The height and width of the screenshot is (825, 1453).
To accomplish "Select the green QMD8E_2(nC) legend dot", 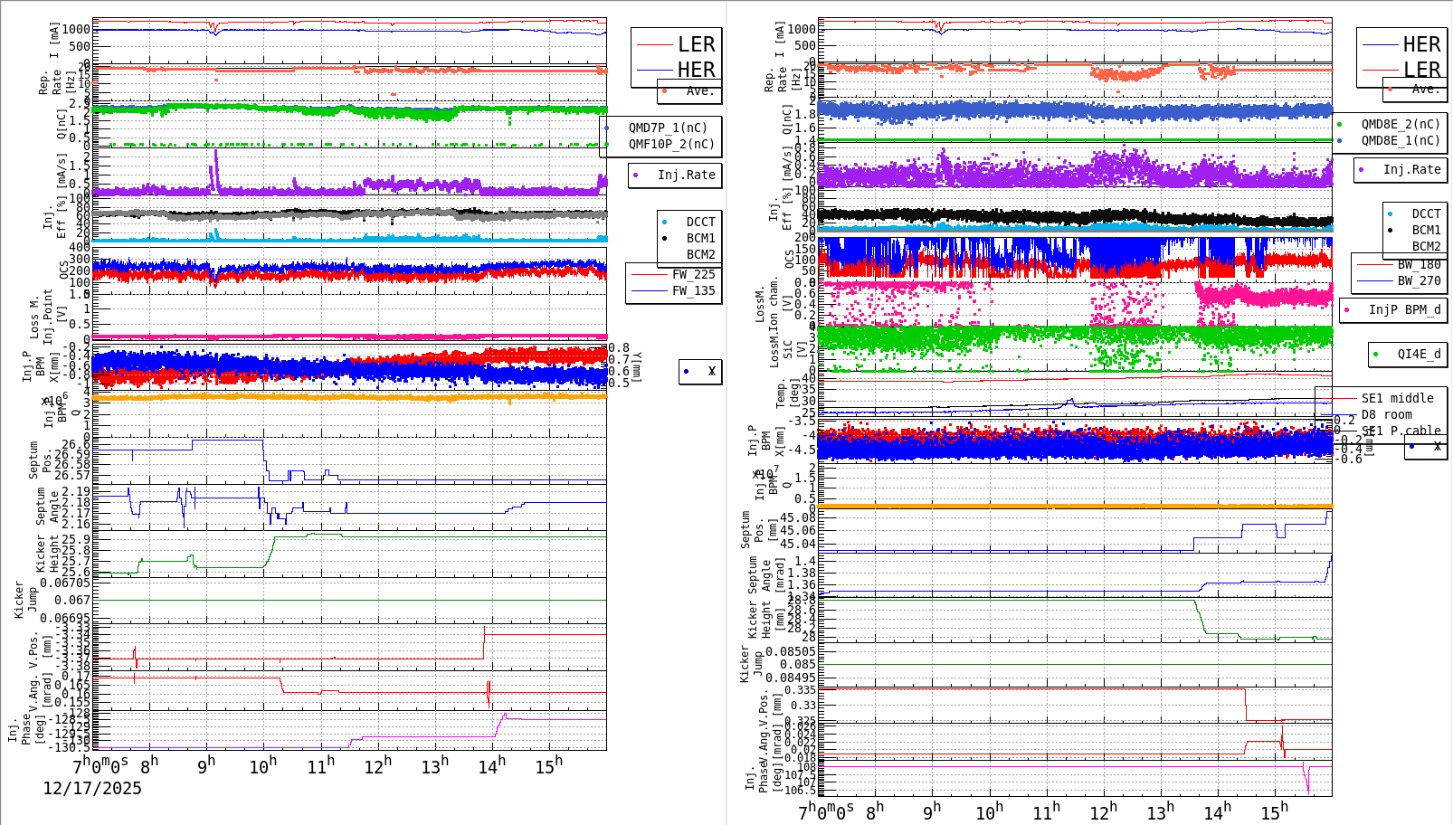I will pos(1342,125).
